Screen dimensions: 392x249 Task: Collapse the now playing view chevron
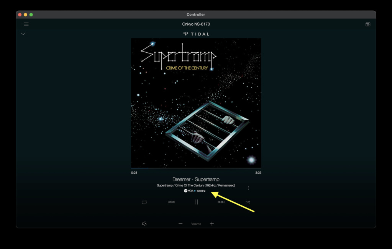[23, 34]
